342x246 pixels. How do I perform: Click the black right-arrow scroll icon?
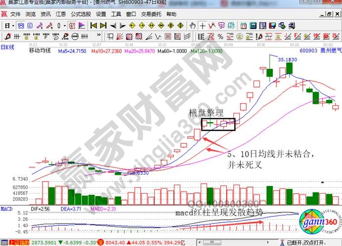point(123,25)
